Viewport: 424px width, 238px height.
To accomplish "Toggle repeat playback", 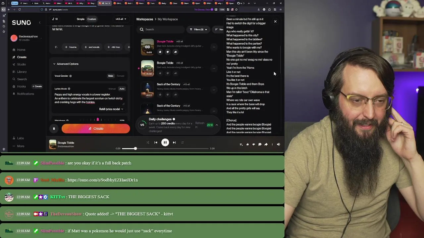I will (x=183, y=142).
